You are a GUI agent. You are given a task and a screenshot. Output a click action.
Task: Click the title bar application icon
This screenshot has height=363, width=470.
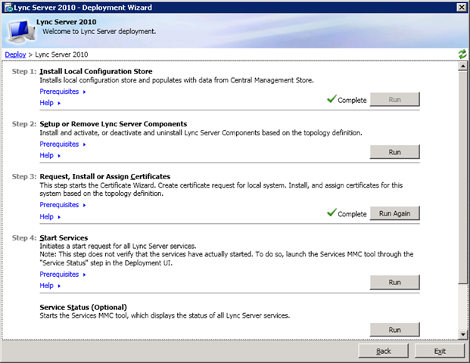click(7, 7)
